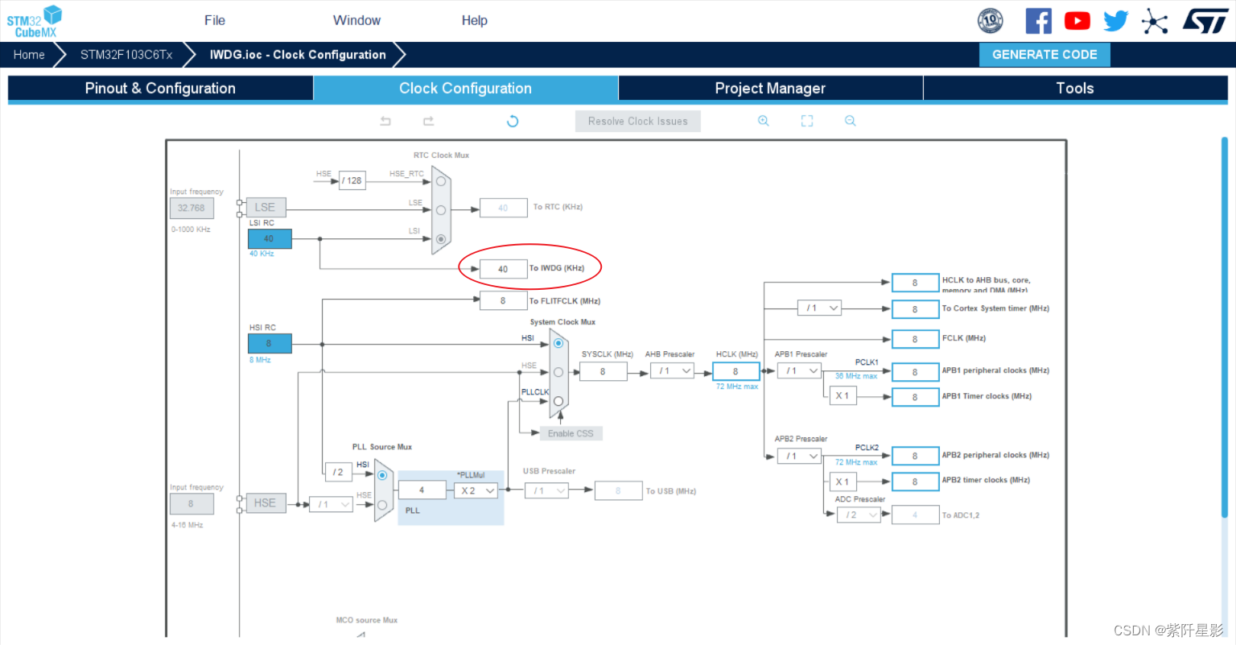This screenshot has height=645, width=1236.
Task: Go to the Home breadcrumb
Action: 29,55
